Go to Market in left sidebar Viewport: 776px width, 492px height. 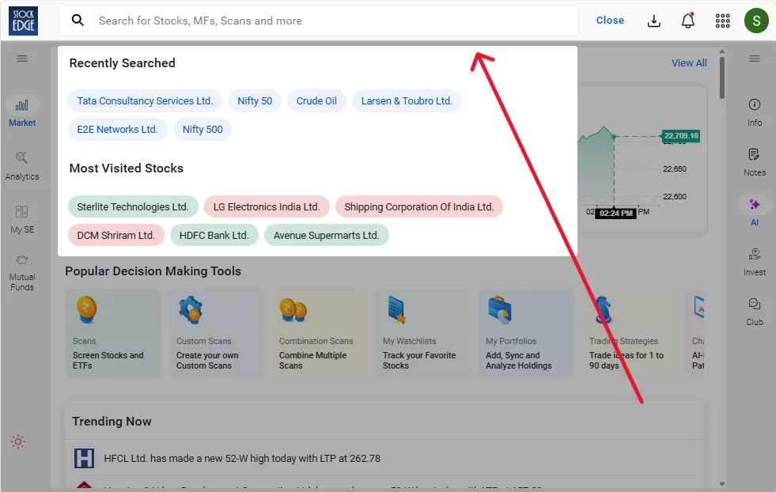[22, 112]
